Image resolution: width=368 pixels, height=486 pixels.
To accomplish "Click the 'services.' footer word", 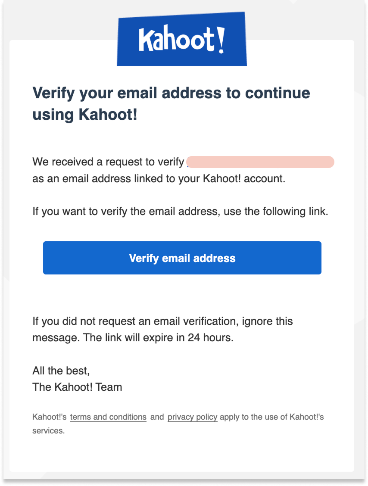I will [x=49, y=431].
